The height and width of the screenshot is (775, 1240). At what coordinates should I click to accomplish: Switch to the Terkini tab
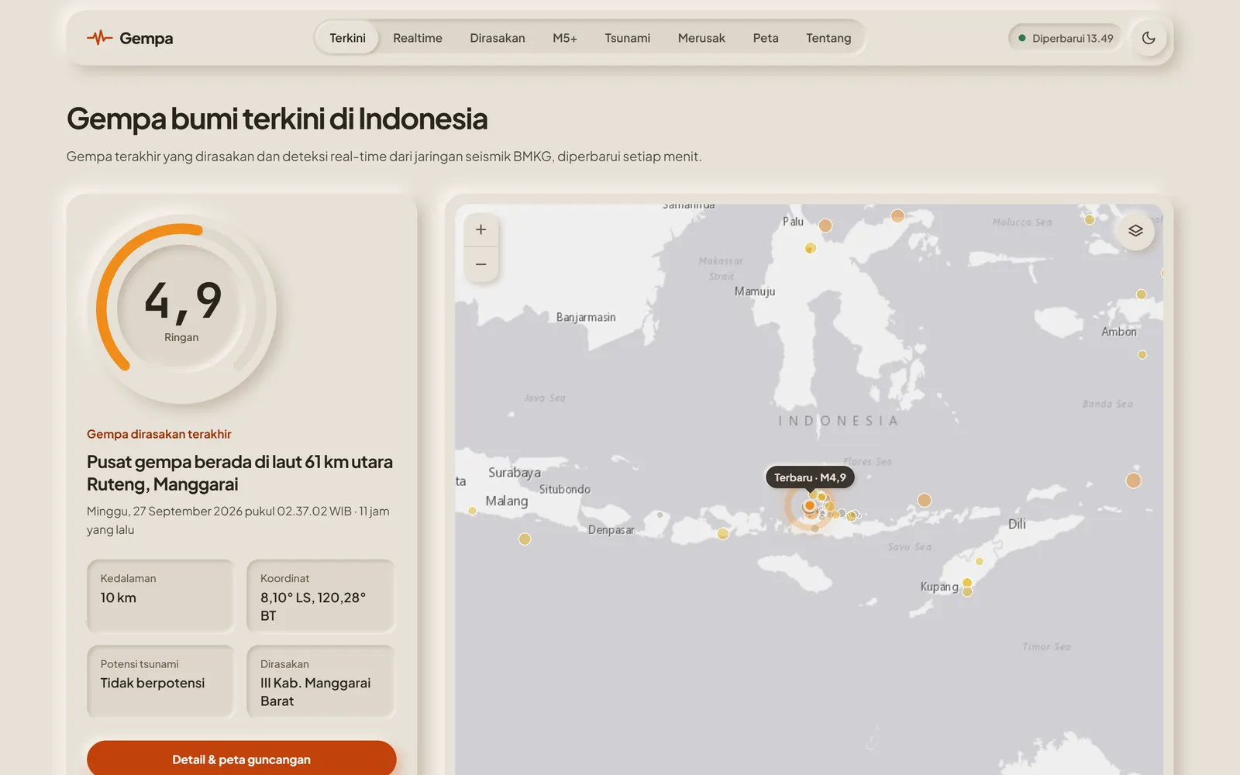tap(347, 38)
